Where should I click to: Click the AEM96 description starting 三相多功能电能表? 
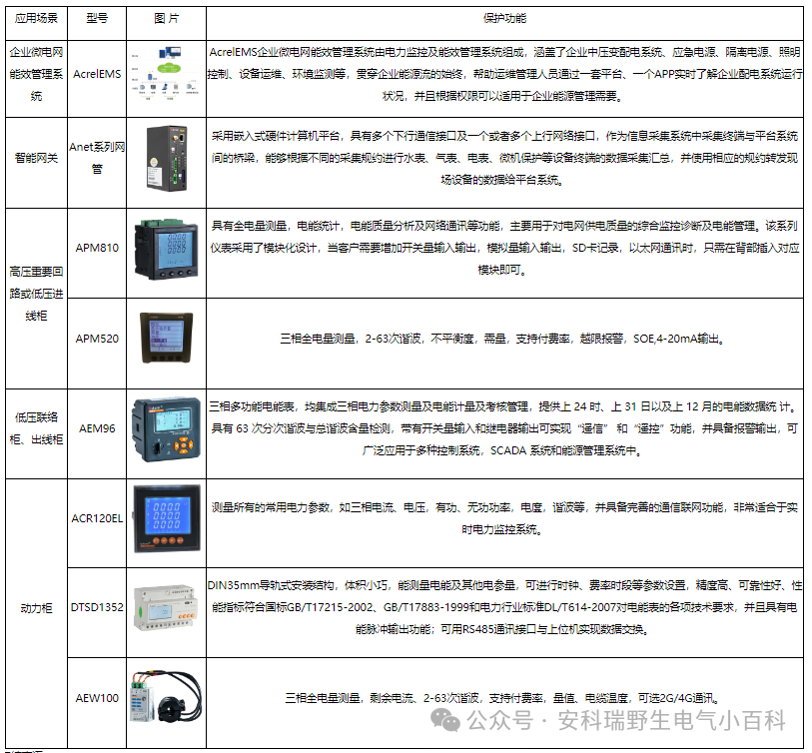pos(504,428)
